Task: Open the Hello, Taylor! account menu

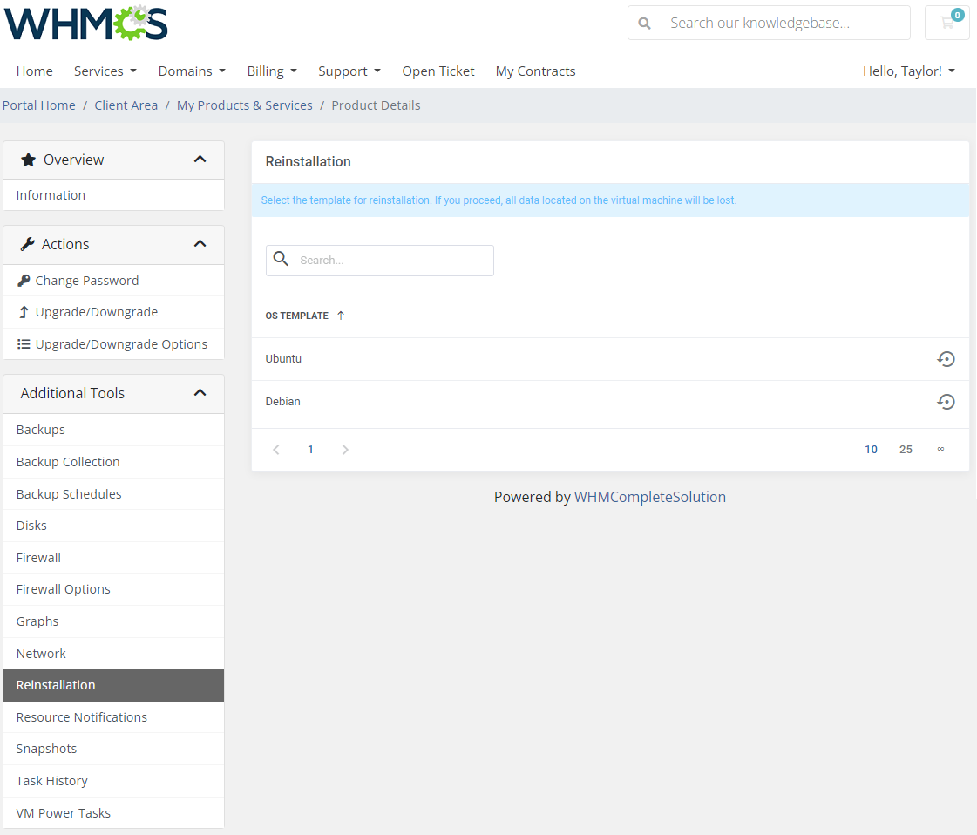Action: pos(909,71)
